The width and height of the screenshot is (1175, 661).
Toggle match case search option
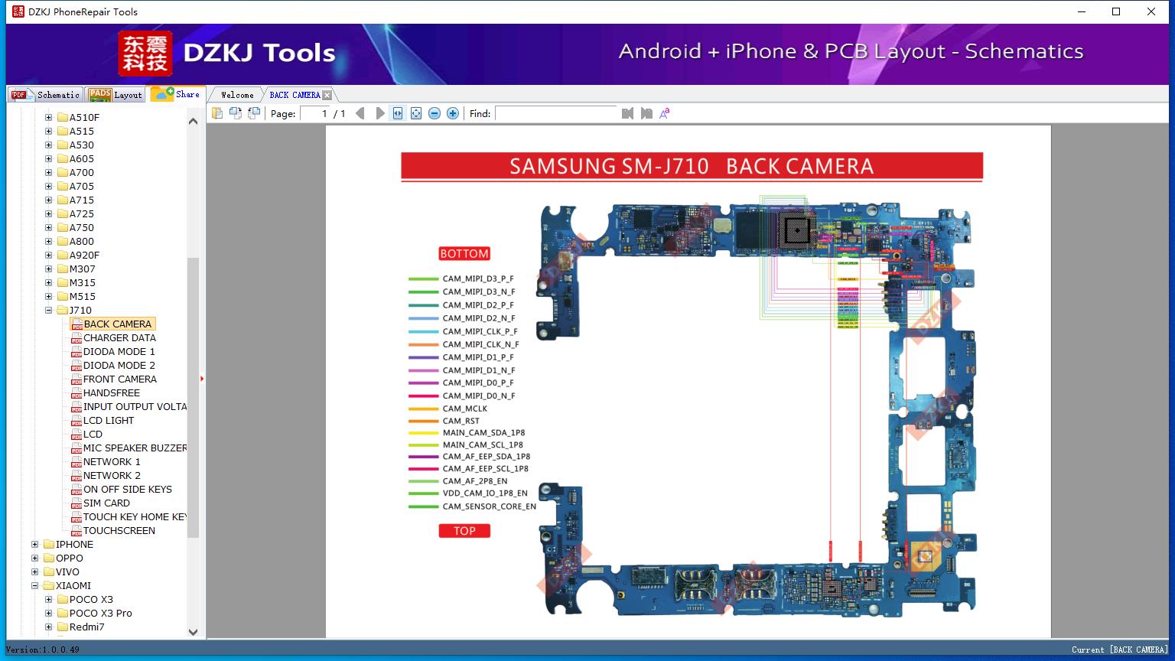(x=665, y=113)
